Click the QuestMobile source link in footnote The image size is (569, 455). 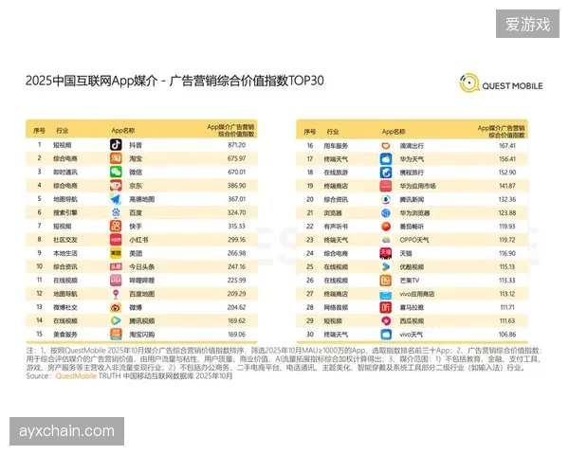click(76, 376)
